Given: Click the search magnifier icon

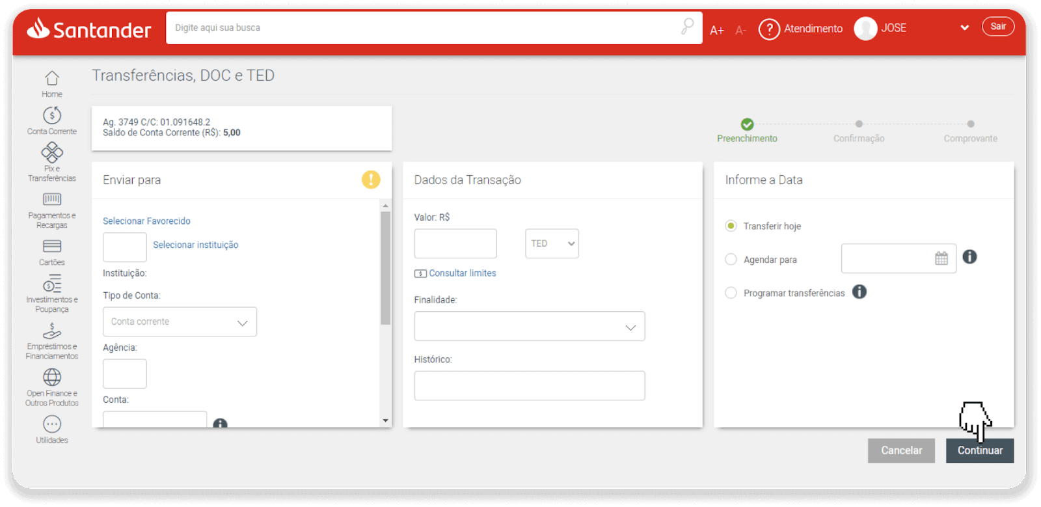Looking at the screenshot, I should point(687,27).
